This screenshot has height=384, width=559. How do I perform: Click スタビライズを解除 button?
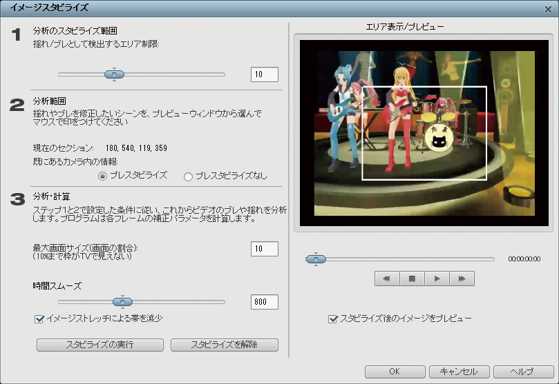pos(225,345)
